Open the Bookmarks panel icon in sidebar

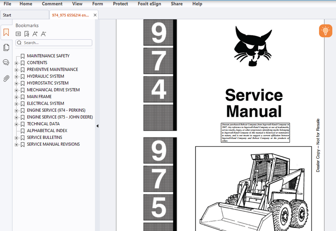point(6,32)
